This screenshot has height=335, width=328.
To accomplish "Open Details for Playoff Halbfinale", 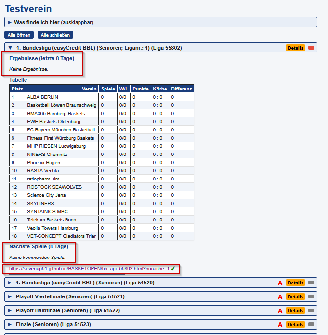I will click(x=296, y=310).
